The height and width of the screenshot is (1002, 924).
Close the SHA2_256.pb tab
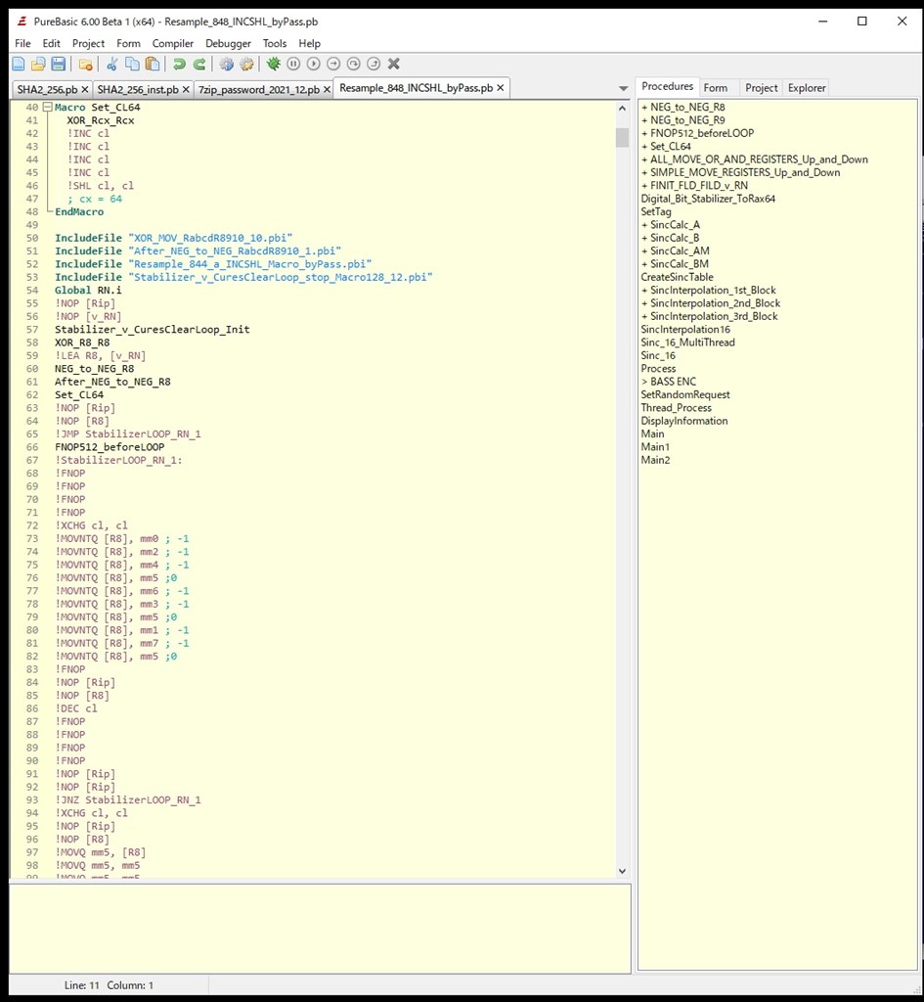(85, 89)
